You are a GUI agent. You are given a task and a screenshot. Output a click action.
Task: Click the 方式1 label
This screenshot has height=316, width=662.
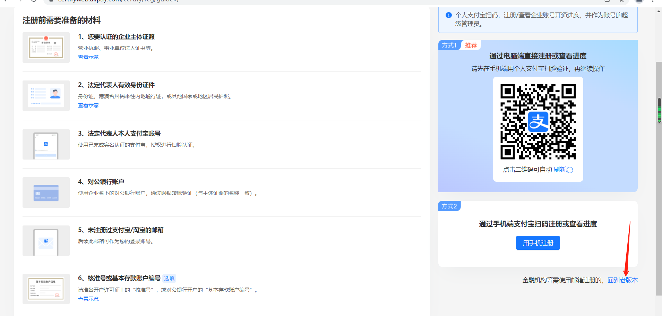[449, 45]
